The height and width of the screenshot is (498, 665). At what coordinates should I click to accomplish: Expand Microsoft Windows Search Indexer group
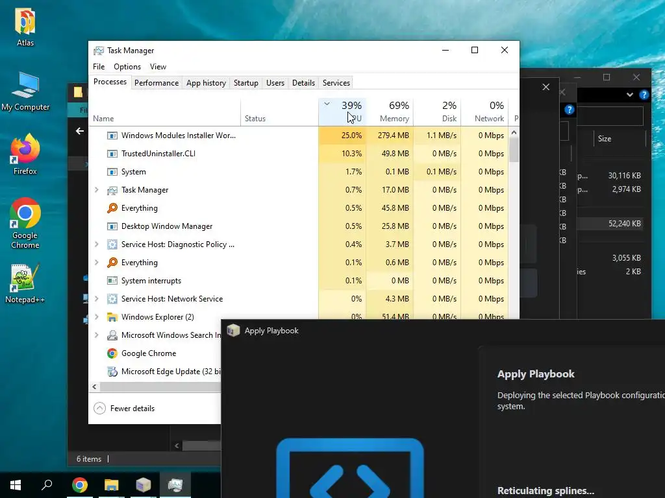click(x=97, y=335)
